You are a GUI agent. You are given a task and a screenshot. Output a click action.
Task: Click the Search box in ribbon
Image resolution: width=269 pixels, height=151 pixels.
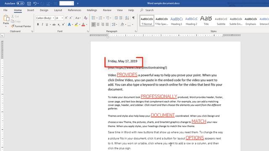(x=147, y=10)
